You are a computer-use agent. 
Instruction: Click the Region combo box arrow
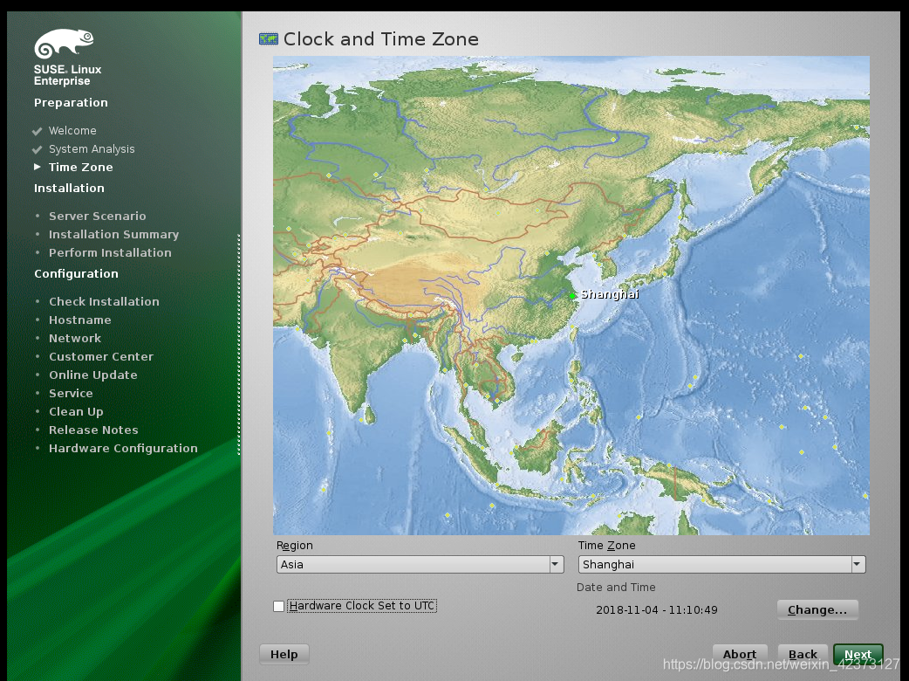click(556, 564)
